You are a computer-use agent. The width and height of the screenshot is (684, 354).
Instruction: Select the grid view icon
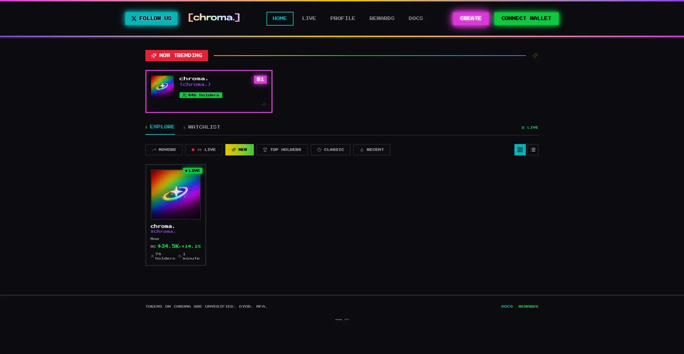[x=520, y=150]
